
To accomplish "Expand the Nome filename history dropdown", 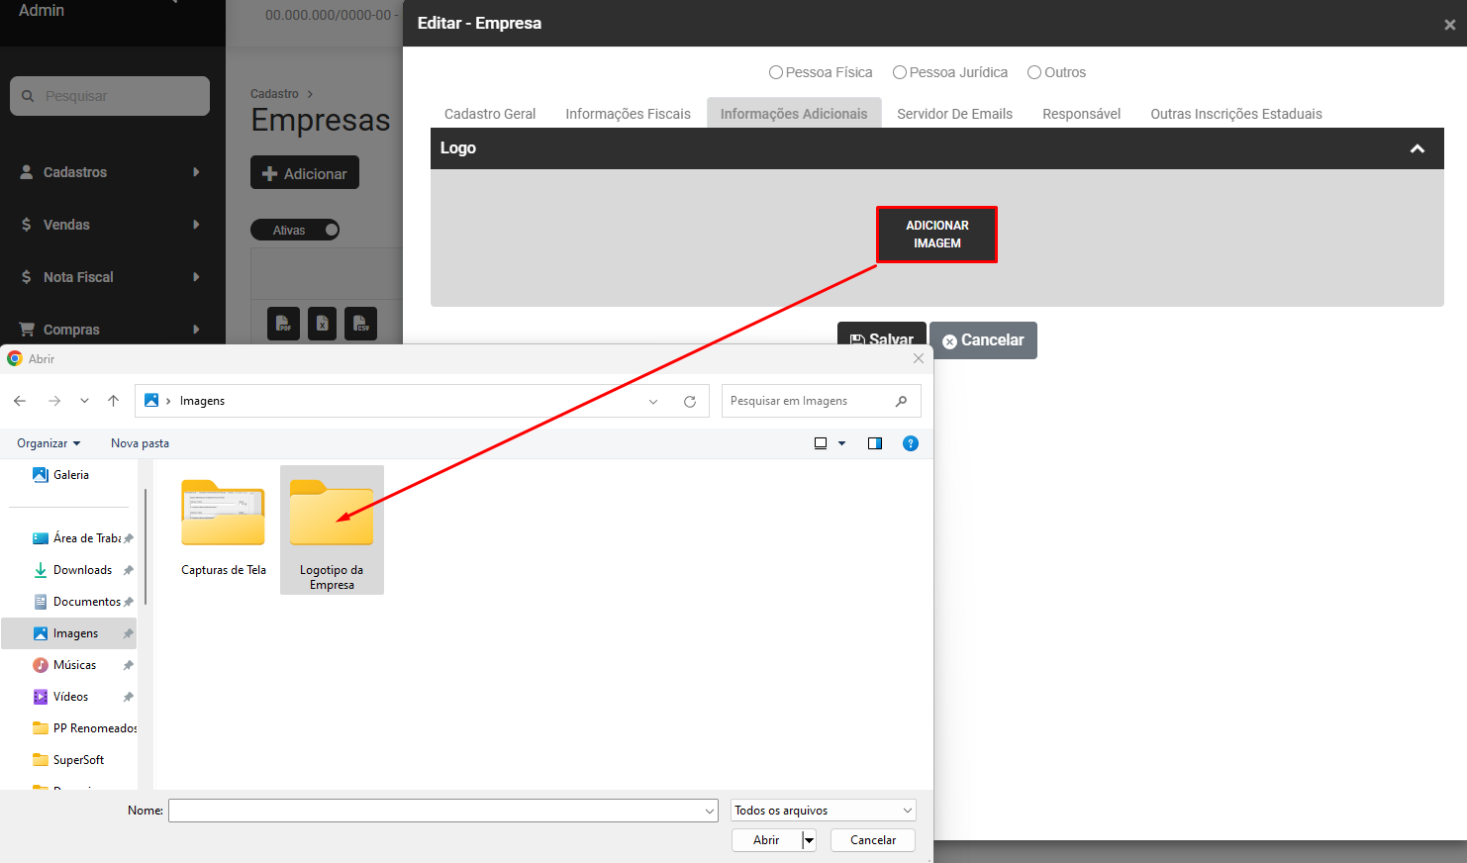I will [x=710, y=811].
